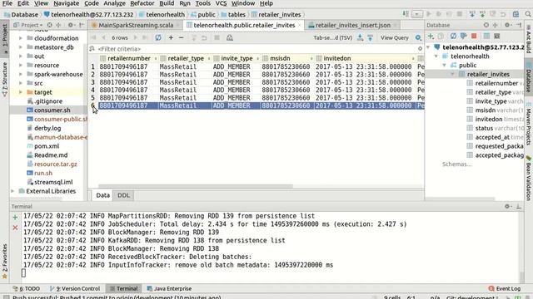Collapse retailer_invites table in Database tree
The width and height of the screenshot is (533, 299).
(452, 74)
